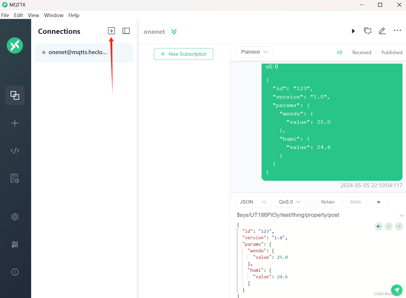Add new connection with boxed plus icon
The height and width of the screenshot is (298, 406).
coord(111,31)
